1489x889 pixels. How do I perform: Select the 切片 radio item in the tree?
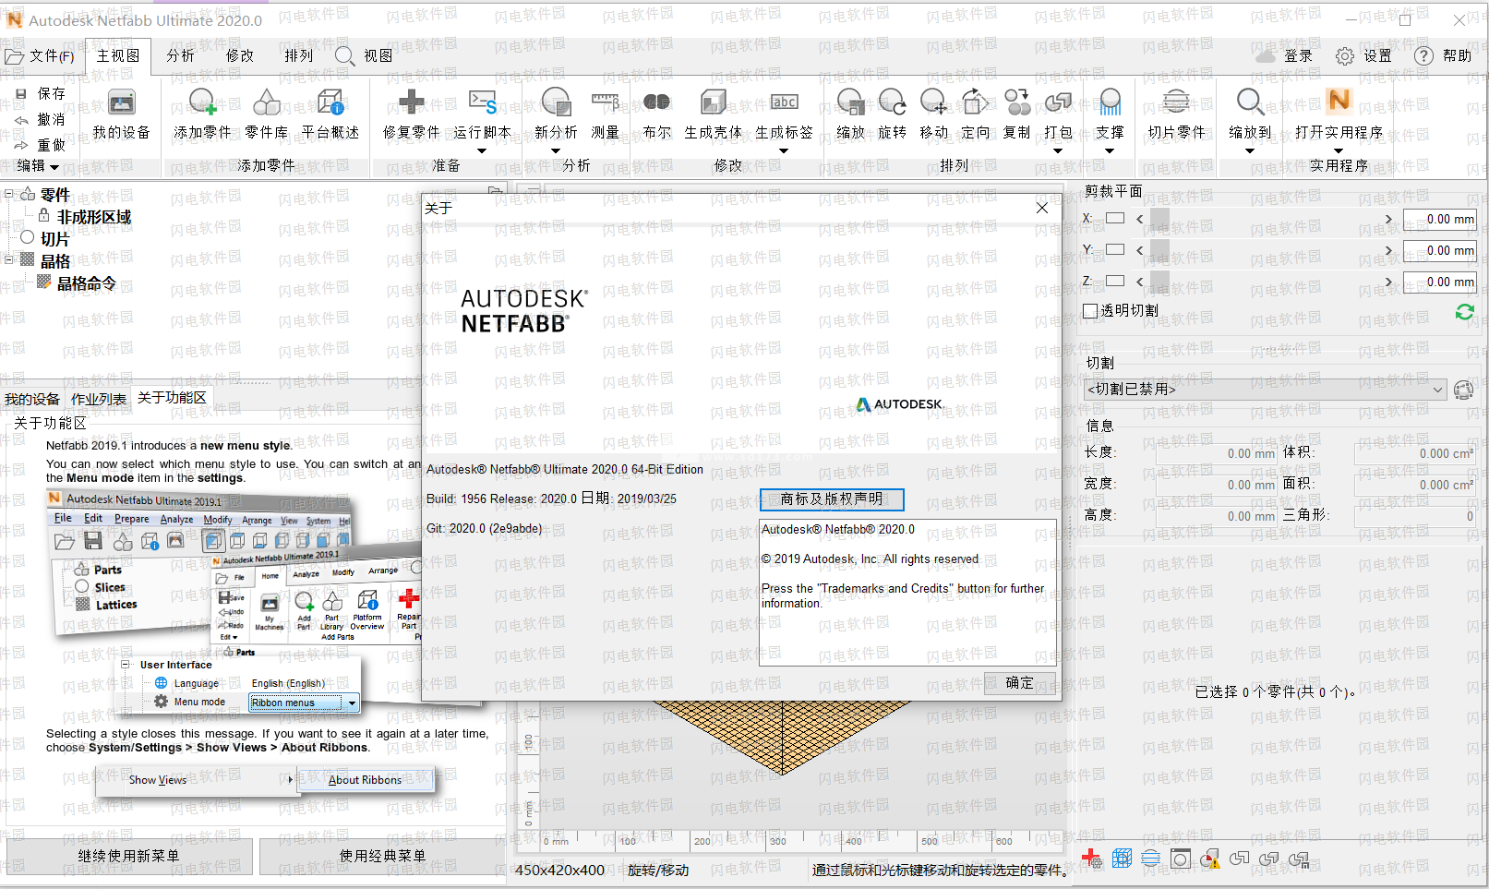[27, 237]
